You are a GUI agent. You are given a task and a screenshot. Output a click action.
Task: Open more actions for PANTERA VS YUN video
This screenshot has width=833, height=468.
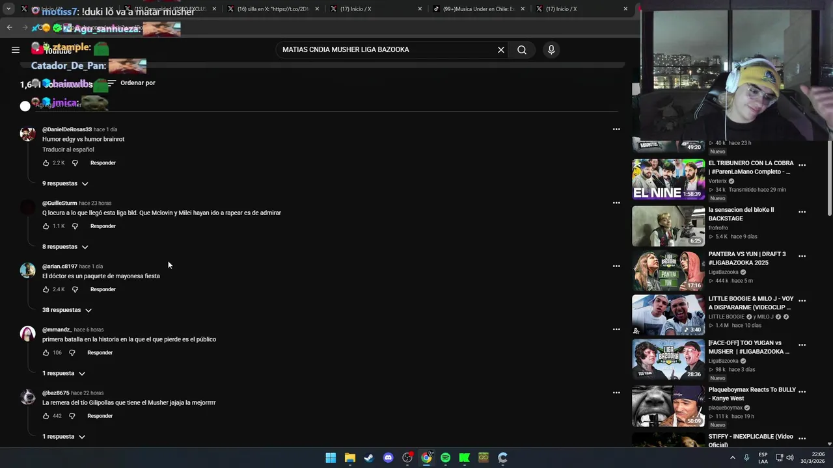(802, 256)
